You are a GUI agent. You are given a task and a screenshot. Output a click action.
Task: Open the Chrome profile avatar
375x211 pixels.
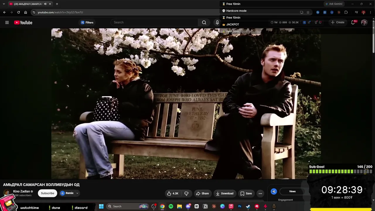coord(363,12)
